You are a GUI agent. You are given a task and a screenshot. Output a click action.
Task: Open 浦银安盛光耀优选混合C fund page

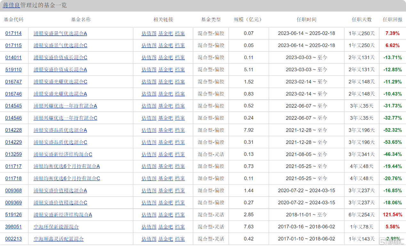60,82
